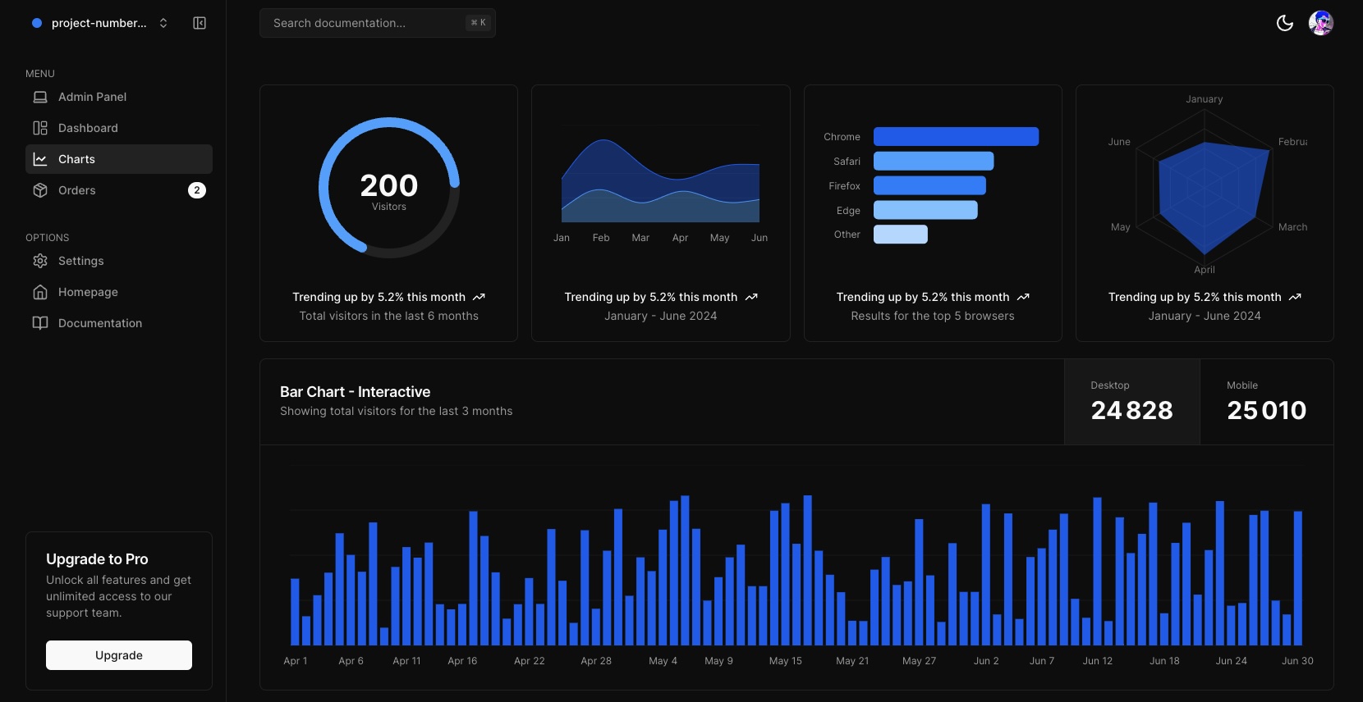This screenshot has width=1363, height=702.
Task: Click the chevron arrows beside the project name
Action: (x=163, y=23)
